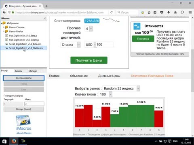Click the Макс repeat count field

tap(34, 104)
